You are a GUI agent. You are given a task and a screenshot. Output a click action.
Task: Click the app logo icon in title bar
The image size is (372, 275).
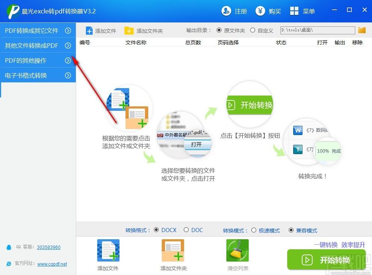coord(13,11)
